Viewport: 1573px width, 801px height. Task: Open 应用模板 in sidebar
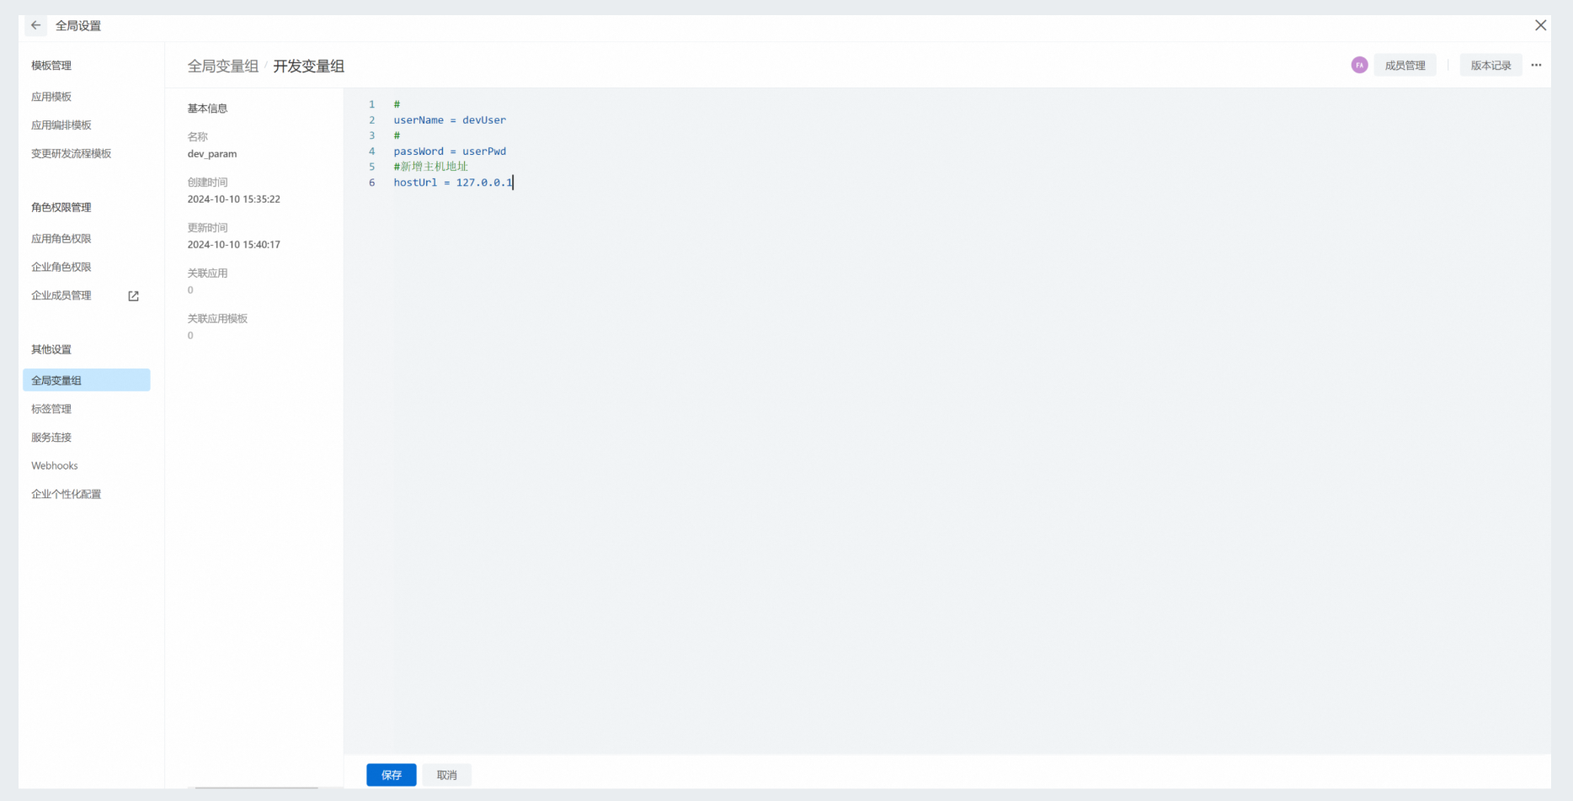click(x=51, y=97)
